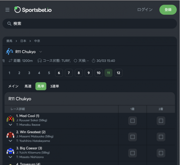Screen dimensions: 180x165
Task: Click the ログイン link
Action: click(x=145, y=10)
